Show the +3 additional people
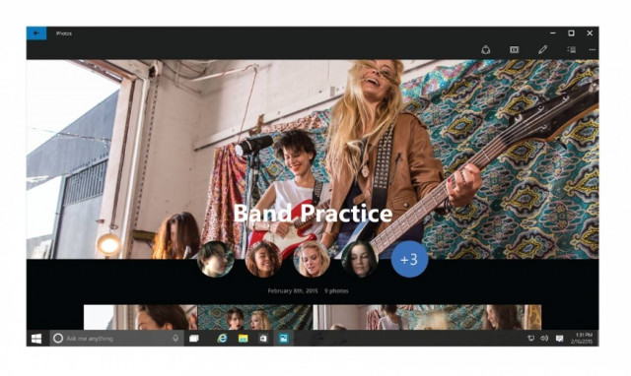Viewport: 631px width, 376px height. (409, 259)
